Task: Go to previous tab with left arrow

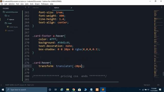Action: click(x=26, y=7)
